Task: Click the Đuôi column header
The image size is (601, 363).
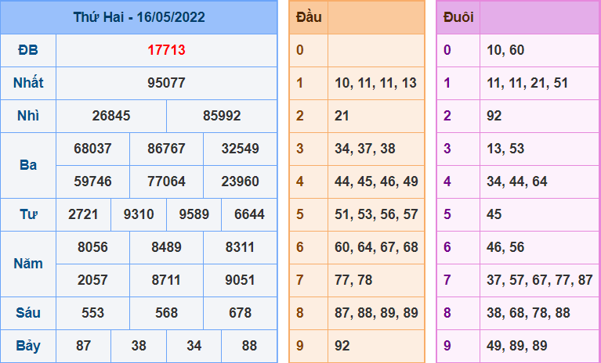Action: point(458,17)
